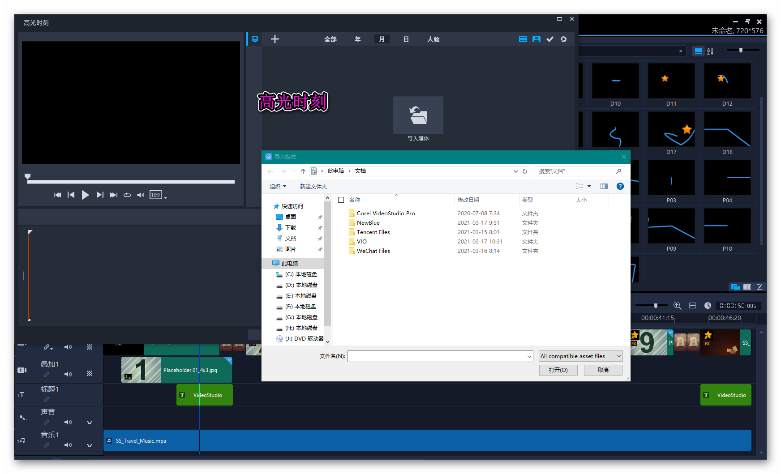Click the A-Z sort icon in library panel
The width and height of the screenshot is (781, 474).
[710, 51]
